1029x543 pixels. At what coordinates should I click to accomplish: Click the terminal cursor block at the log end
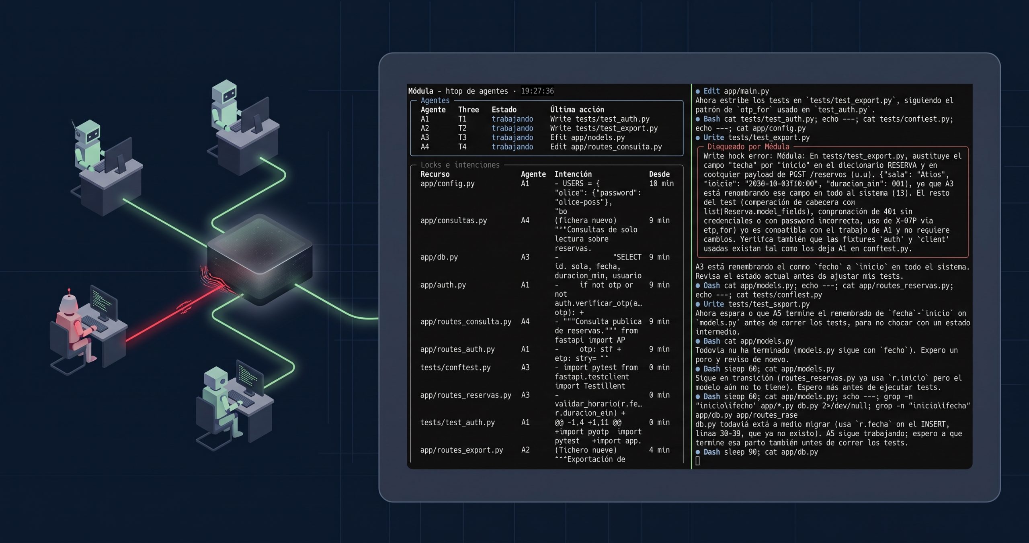tap(698, 461)
